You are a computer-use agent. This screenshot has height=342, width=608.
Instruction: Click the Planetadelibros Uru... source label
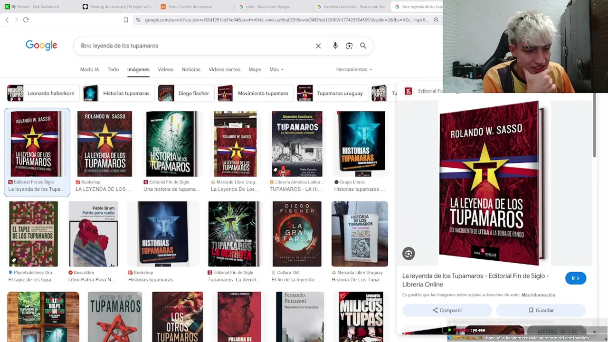35,273
